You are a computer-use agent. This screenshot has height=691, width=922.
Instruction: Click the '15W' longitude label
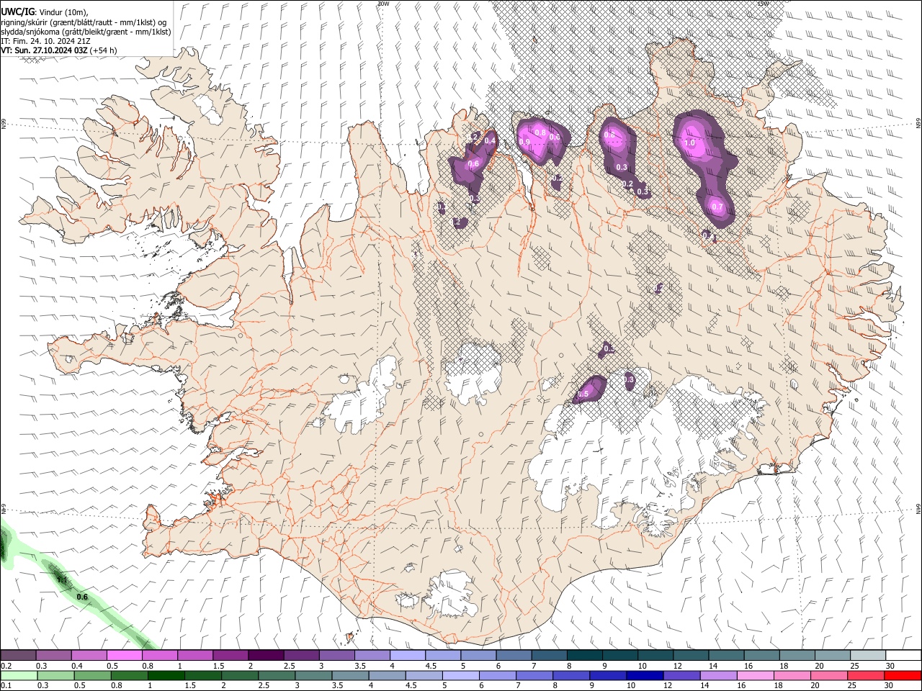[764, 4]
